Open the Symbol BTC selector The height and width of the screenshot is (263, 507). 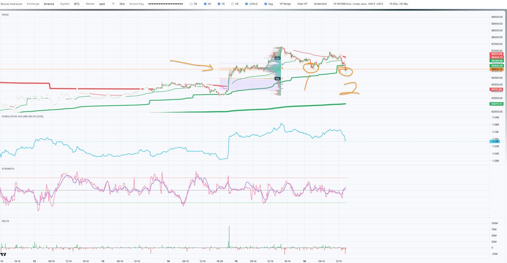(x=77, y=4)
